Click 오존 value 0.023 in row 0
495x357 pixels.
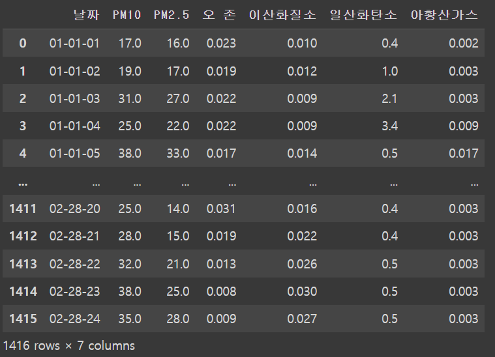click(x=221, y=43)
